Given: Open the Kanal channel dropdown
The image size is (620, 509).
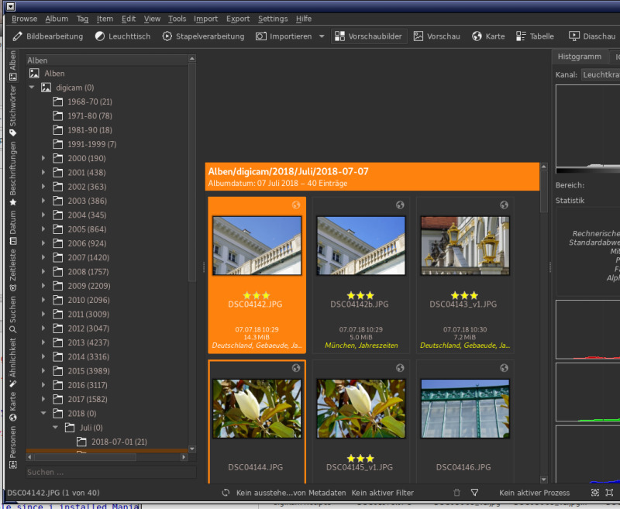Looking at the screenshot, I should (x=601, y=74).
